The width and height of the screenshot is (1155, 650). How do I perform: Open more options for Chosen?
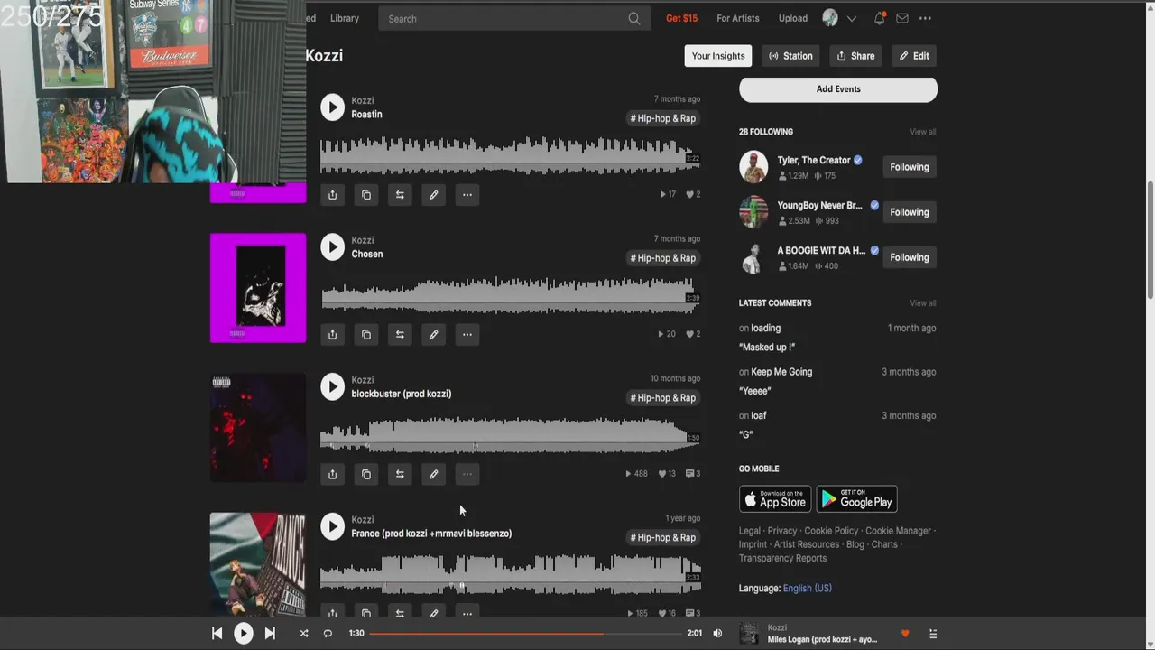coord(467,335)
